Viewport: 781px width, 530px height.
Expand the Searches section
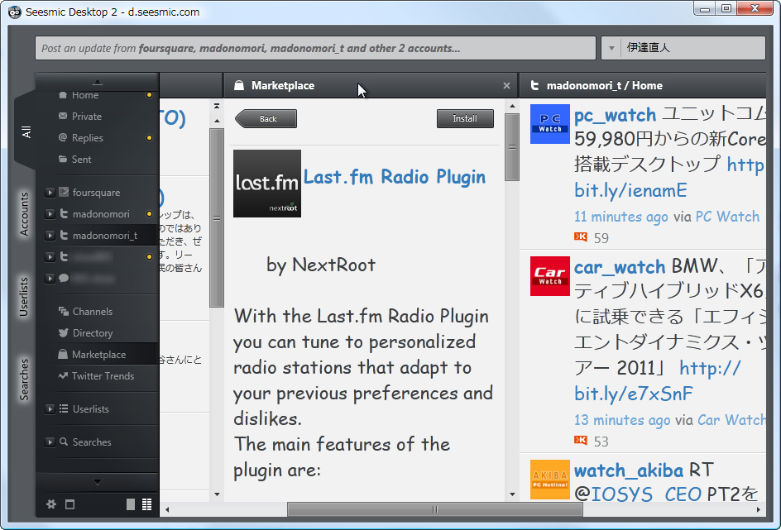coord(50,442)
